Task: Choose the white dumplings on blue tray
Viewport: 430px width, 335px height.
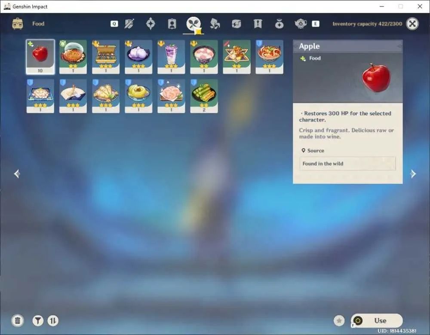Action: click(x=40, y=96)
